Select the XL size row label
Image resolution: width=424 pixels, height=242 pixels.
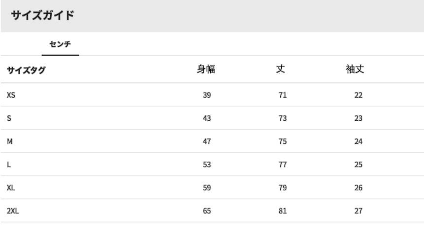(x=11, y=188)
